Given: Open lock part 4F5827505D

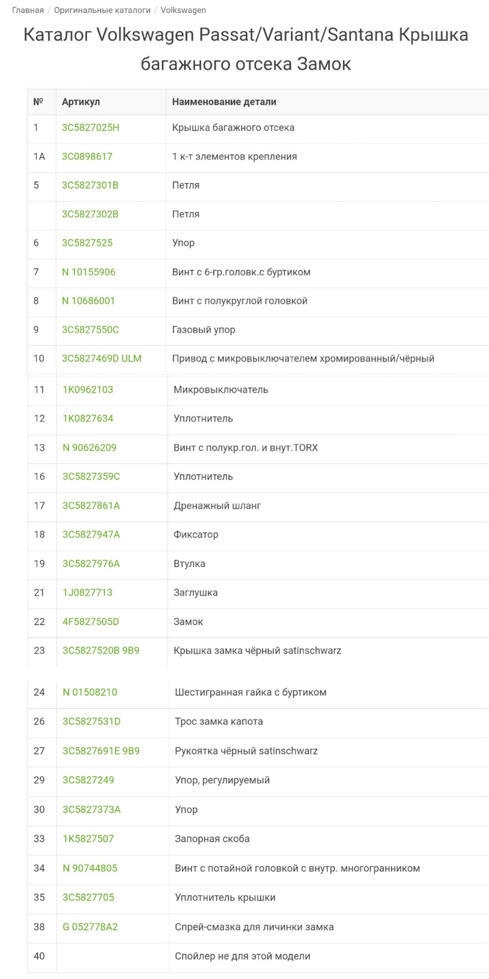Looking at the screenshot, I should coord(91,621).
